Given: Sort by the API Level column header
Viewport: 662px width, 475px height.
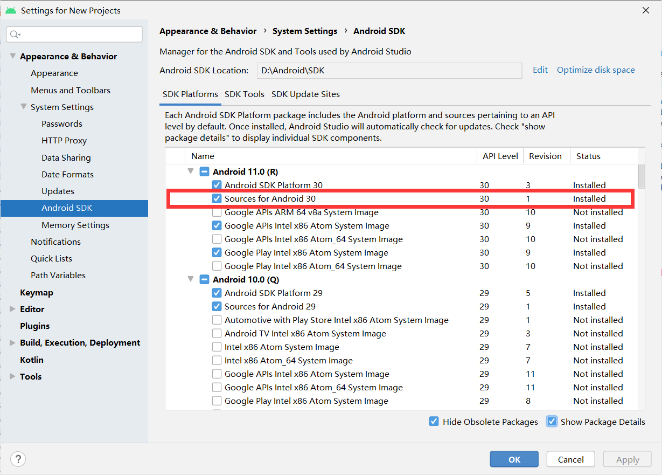Looking at the screenshot, I should coord(500,156).
